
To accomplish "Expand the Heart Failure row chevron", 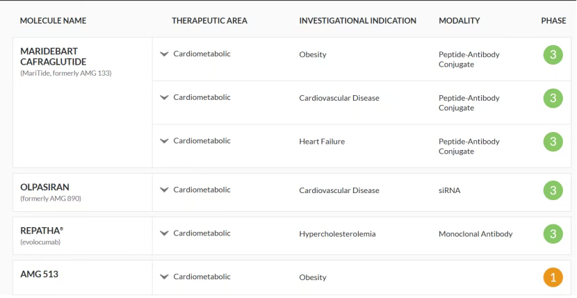I will [165, 141].
